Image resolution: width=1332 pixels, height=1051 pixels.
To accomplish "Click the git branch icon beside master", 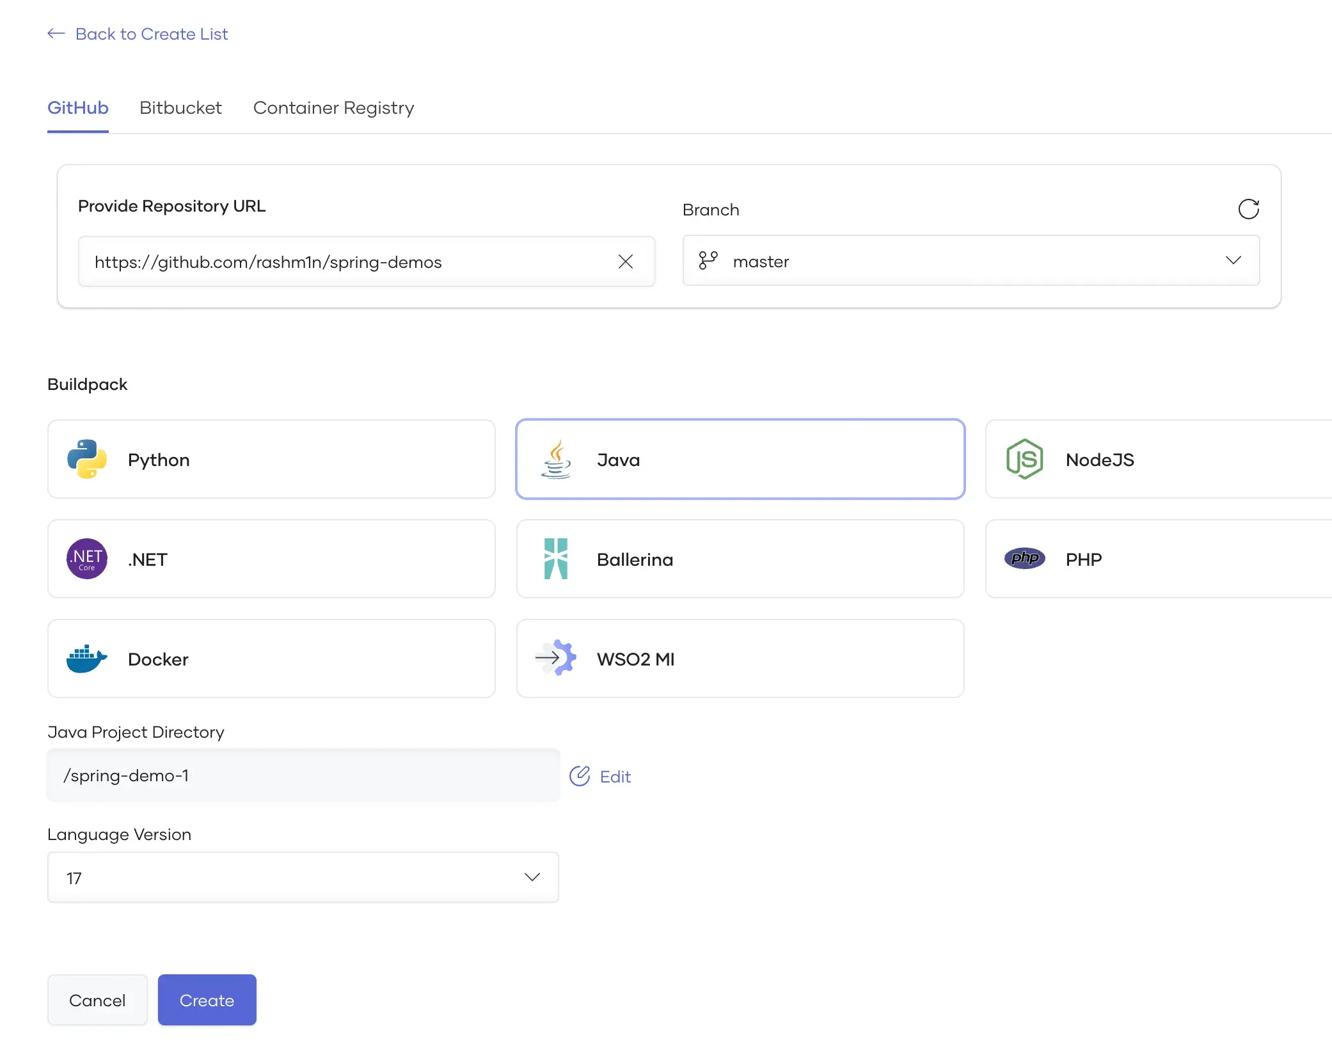I will coord(708,260).
